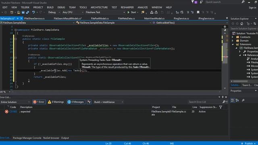
Task: Click in the Search Solution Explorer field
Action: [x=244, y=29]
